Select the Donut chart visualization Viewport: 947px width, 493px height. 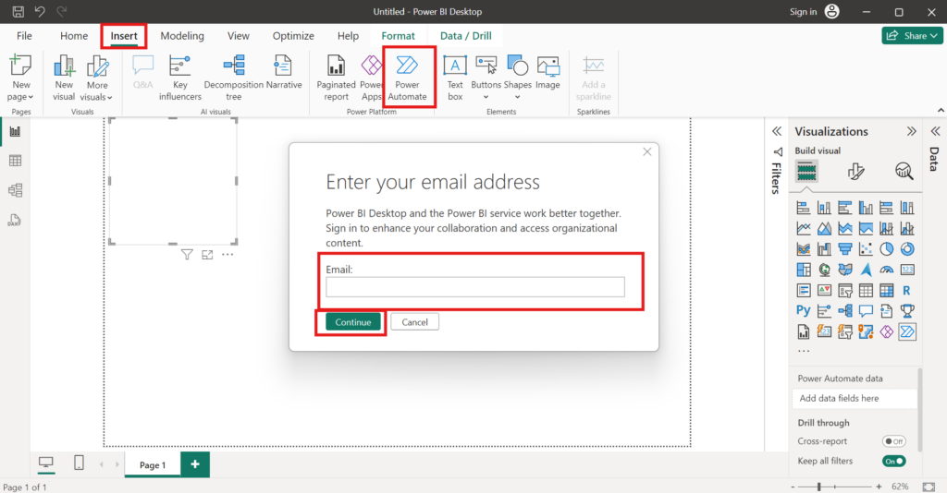(x=907, y=249)
